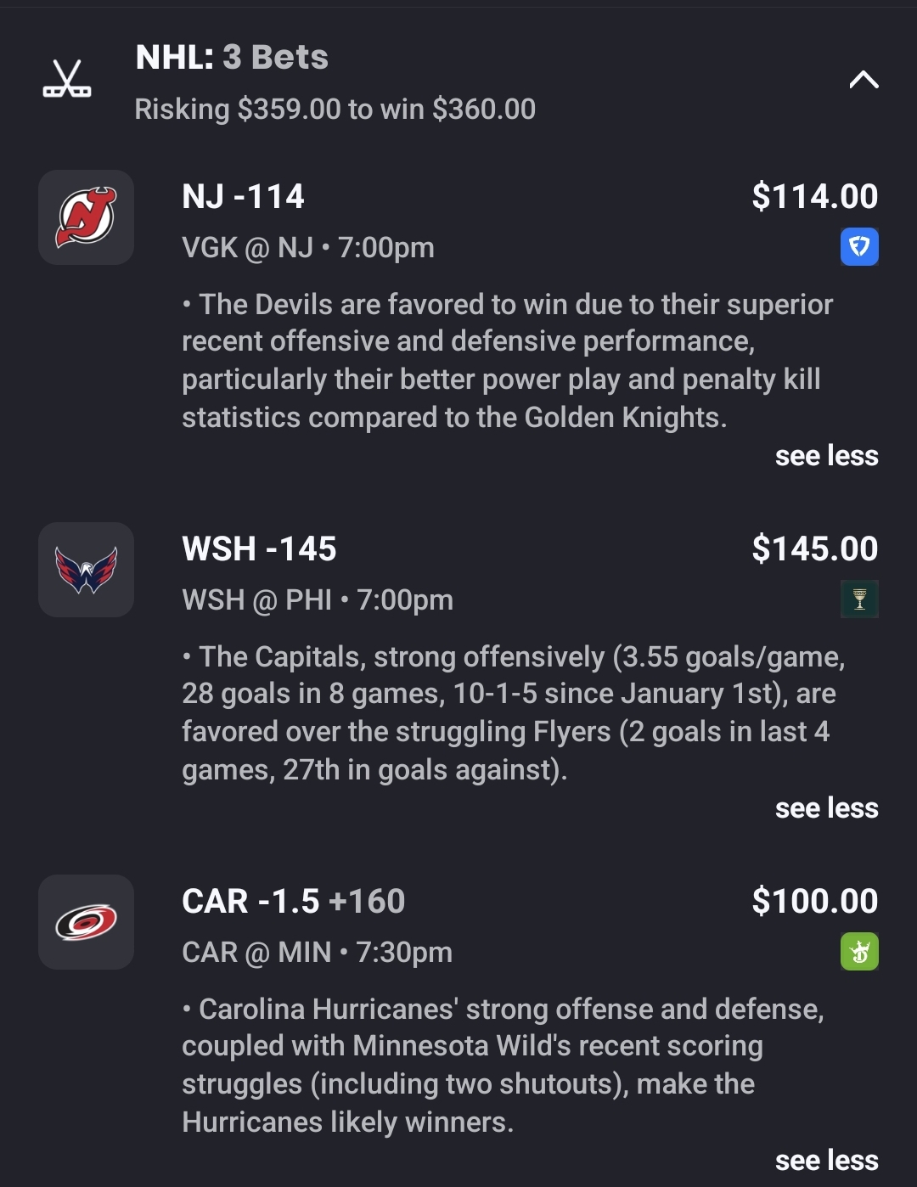Open the green crown sportsbook icon

point(859,952)
